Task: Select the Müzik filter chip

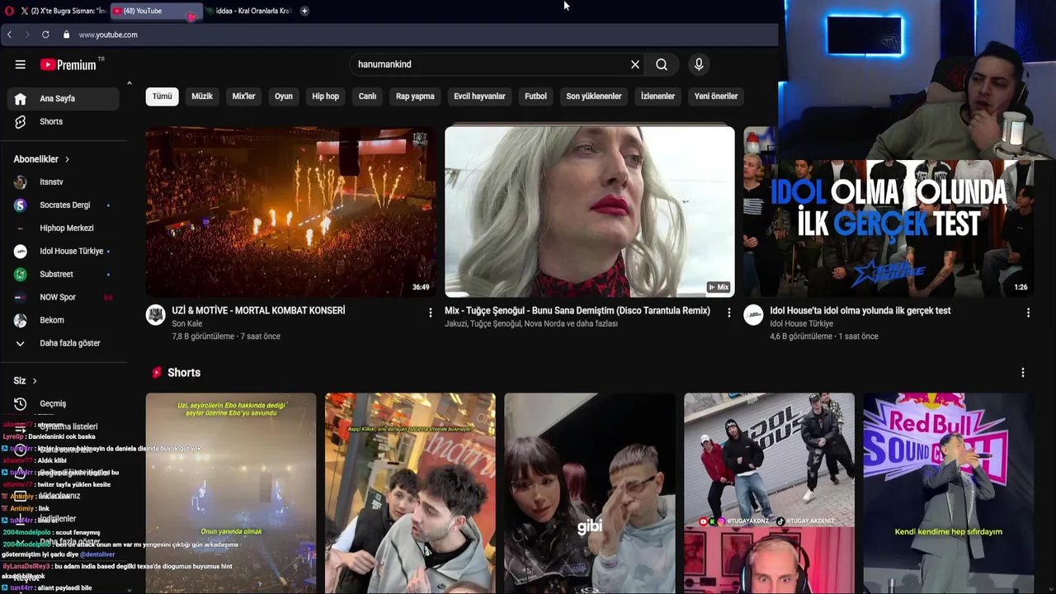Action: [x=202, y=97]
